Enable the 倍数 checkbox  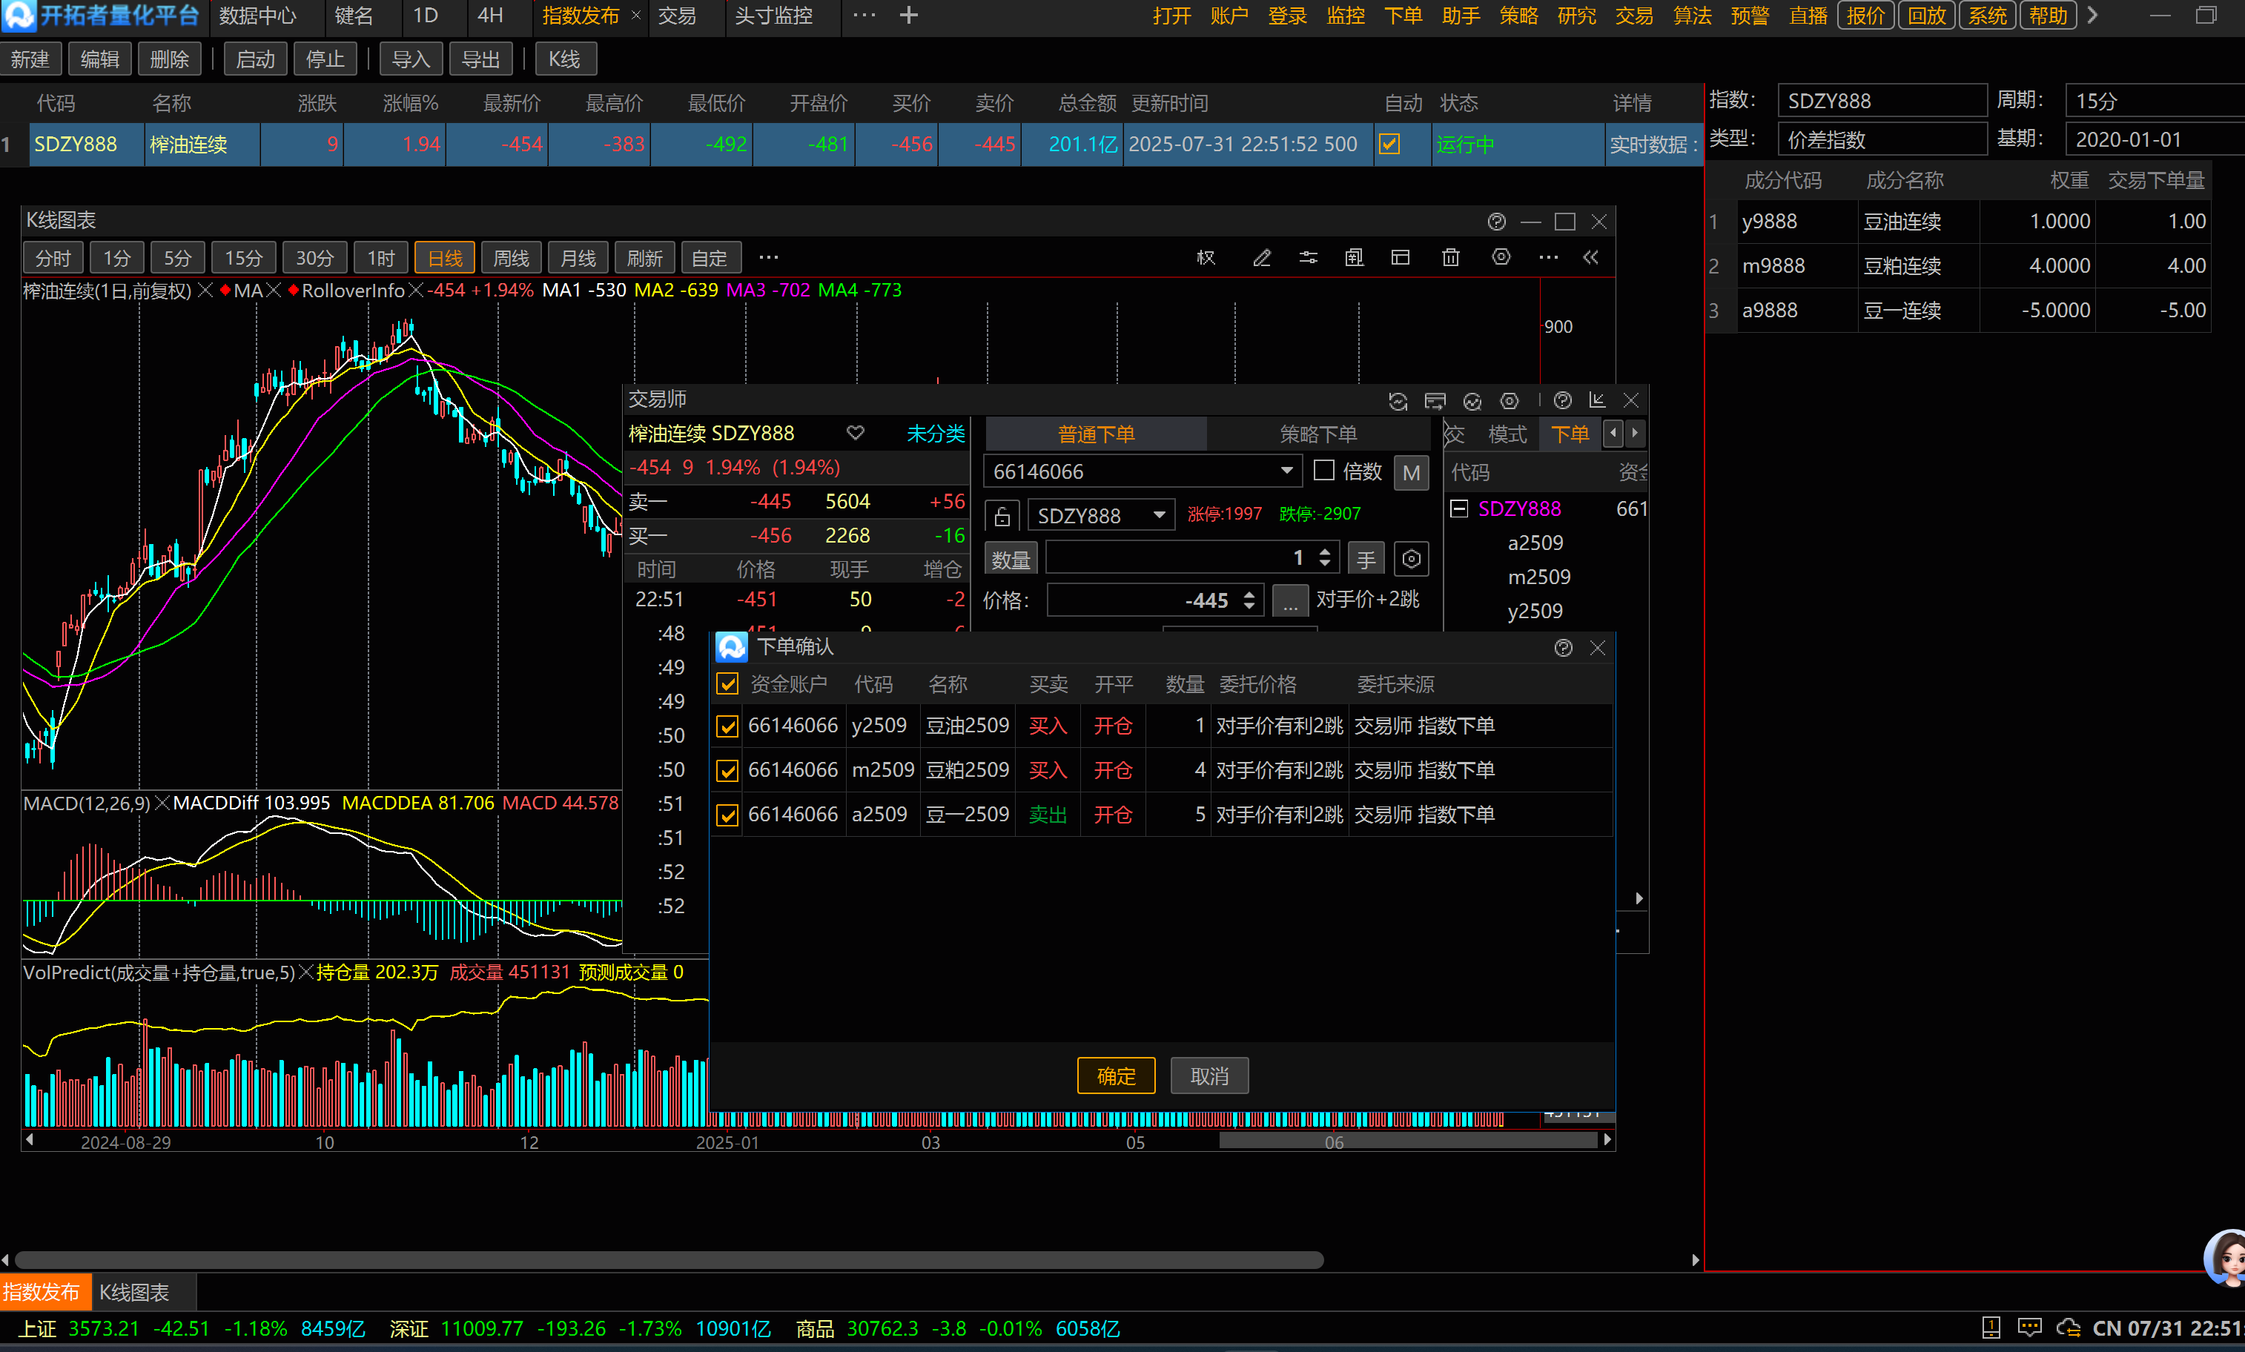click(1324, 471)
